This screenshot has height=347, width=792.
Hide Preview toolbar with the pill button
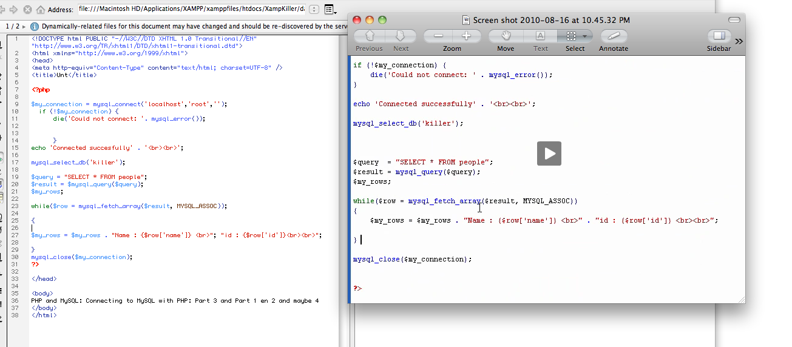(x=734, y=20)
